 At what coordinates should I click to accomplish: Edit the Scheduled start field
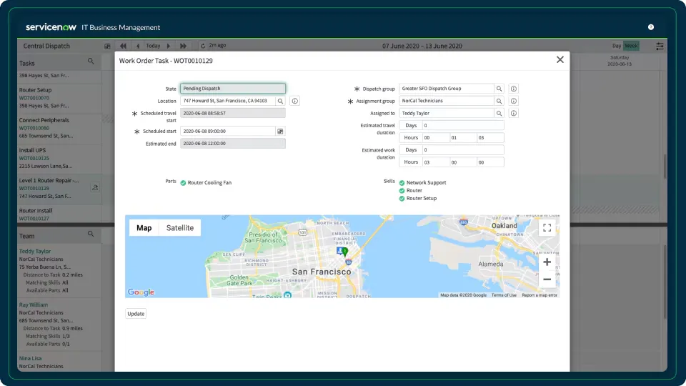[227, 131]
